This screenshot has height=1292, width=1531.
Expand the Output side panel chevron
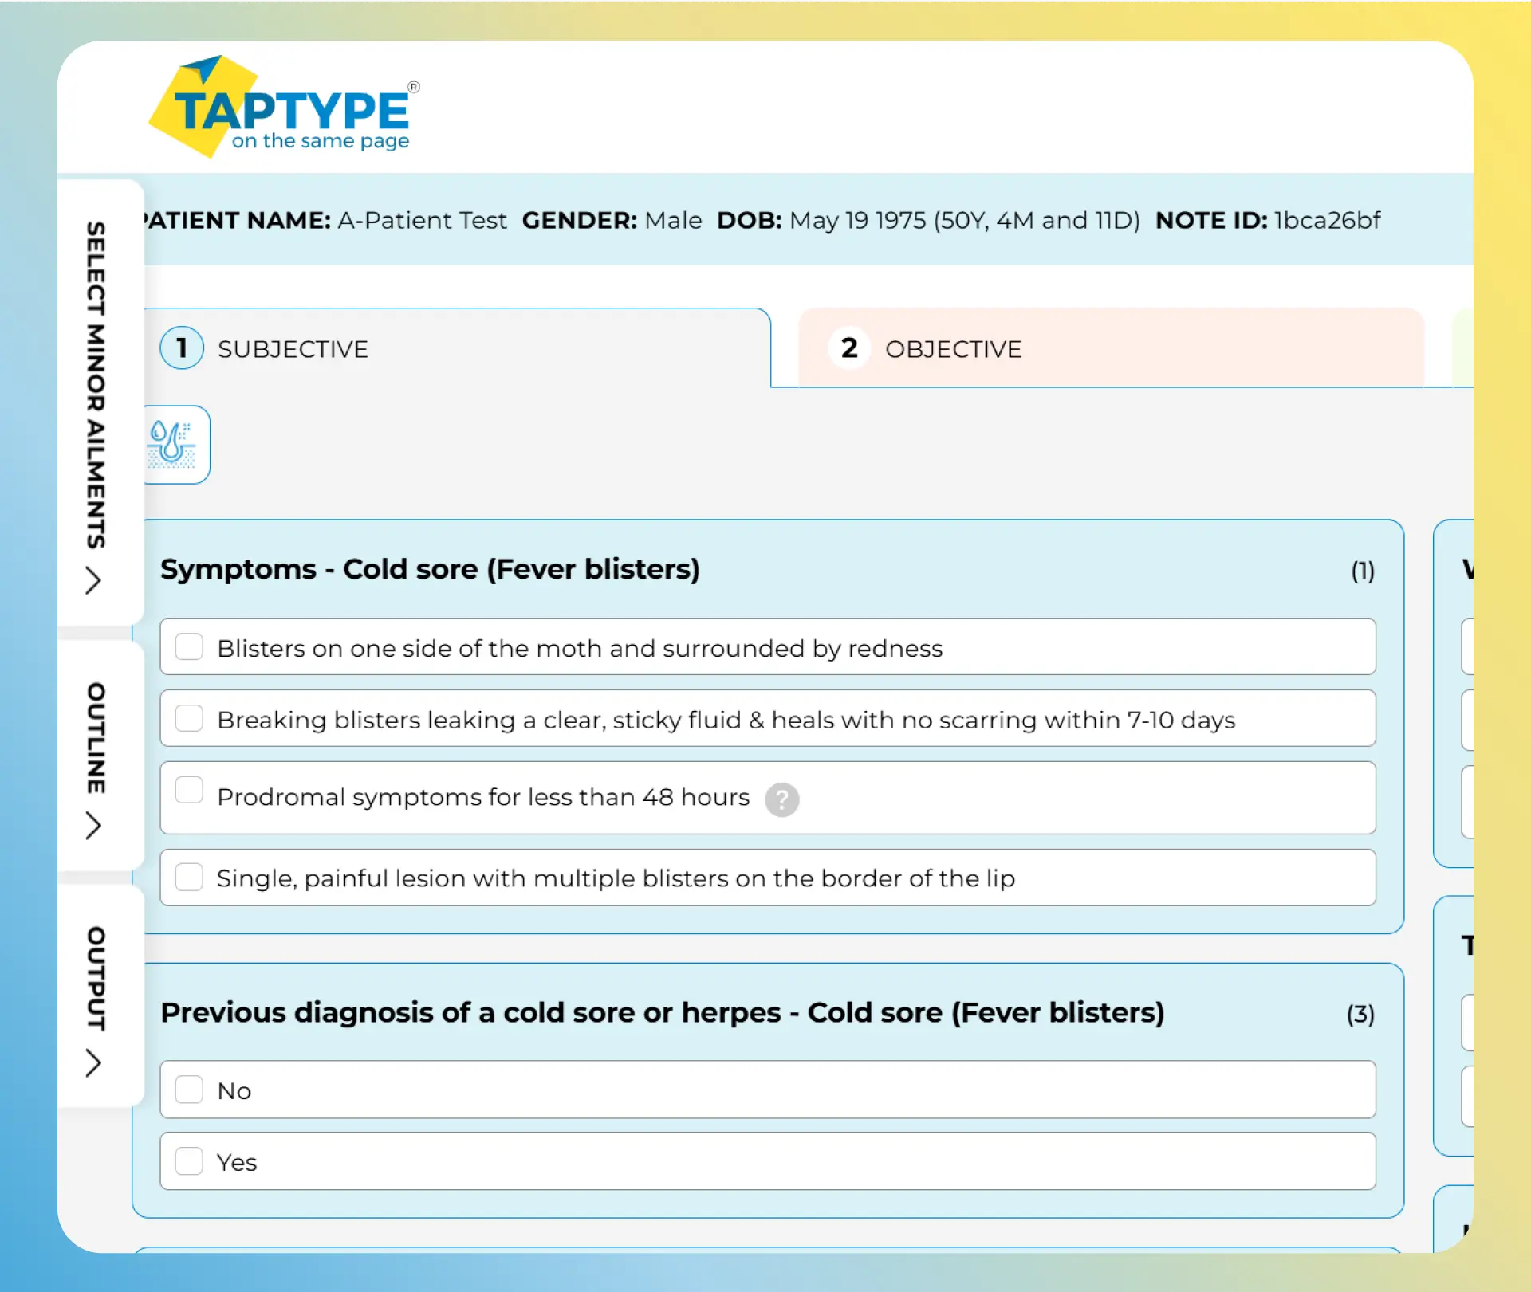(93, 1063)
